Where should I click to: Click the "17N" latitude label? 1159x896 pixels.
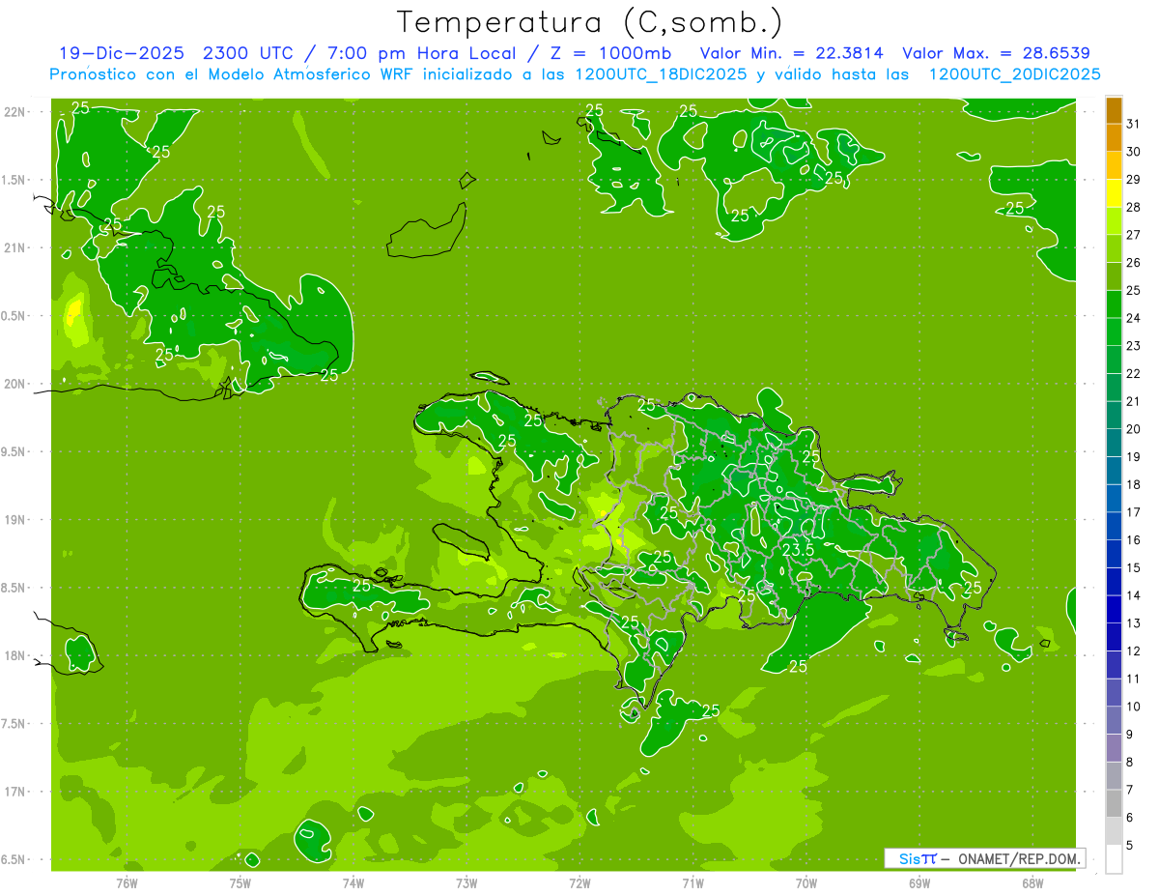point(15,792)
